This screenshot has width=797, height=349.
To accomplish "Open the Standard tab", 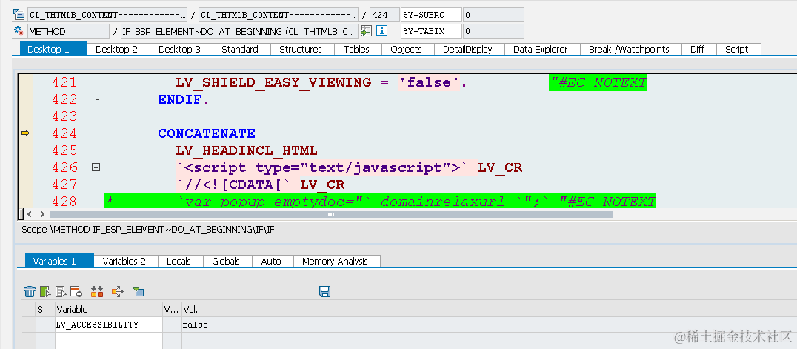I will (x=241, y=50).
